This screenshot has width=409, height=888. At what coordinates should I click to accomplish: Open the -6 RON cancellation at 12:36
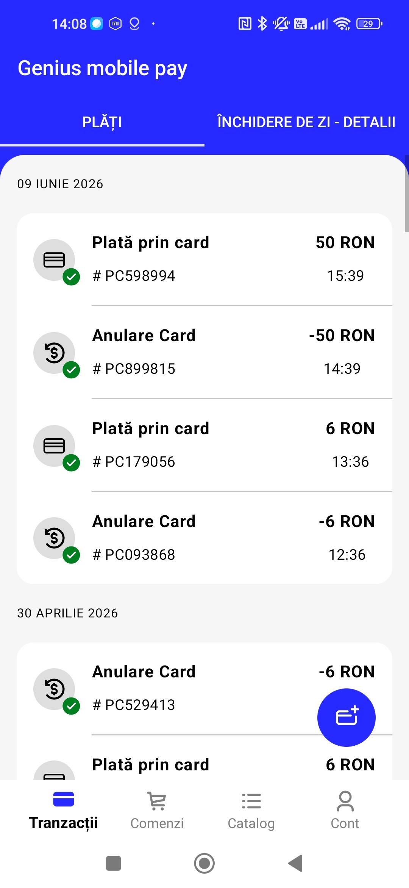(x=204, y=538)
